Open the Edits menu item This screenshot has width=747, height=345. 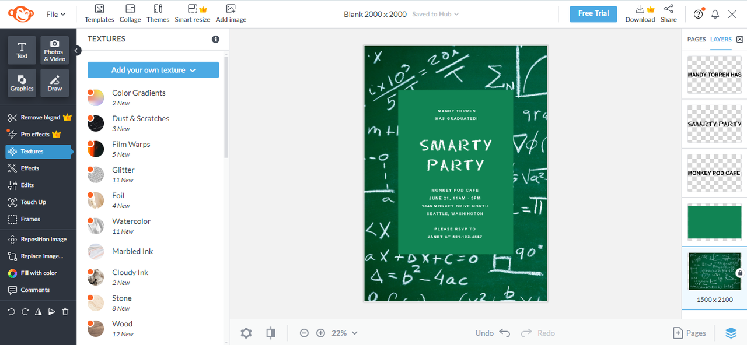click(21, 185)
